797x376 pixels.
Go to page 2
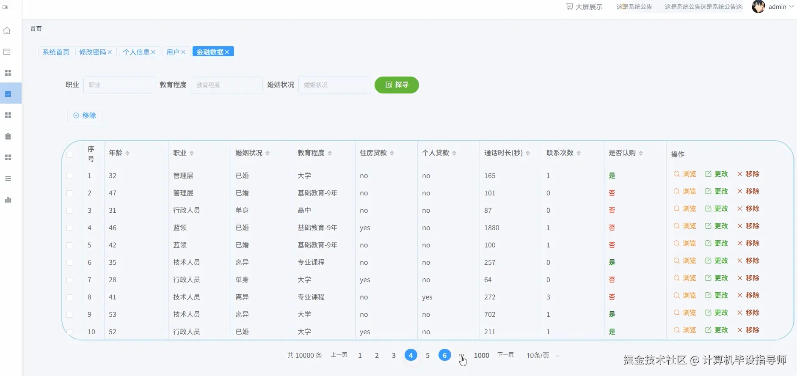pos(377,355)
